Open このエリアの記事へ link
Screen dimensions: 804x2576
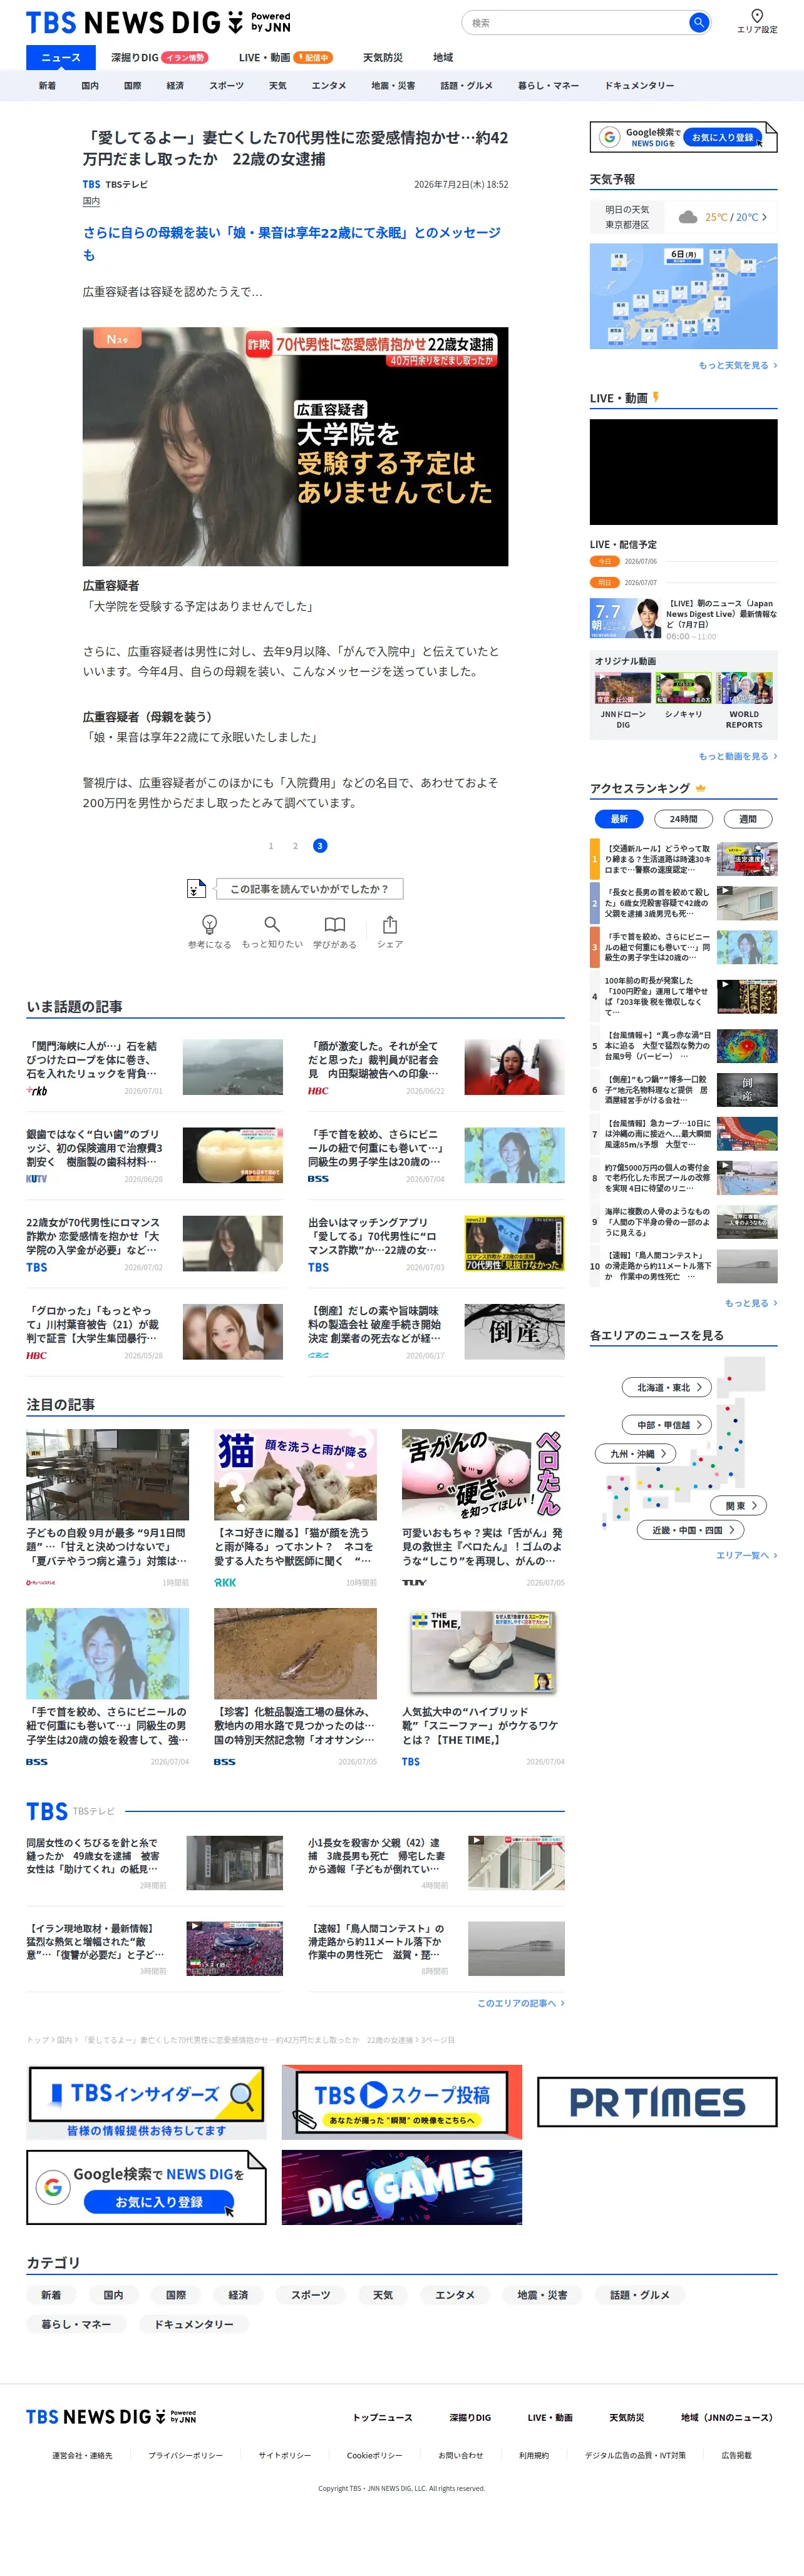coord(520,2003)
